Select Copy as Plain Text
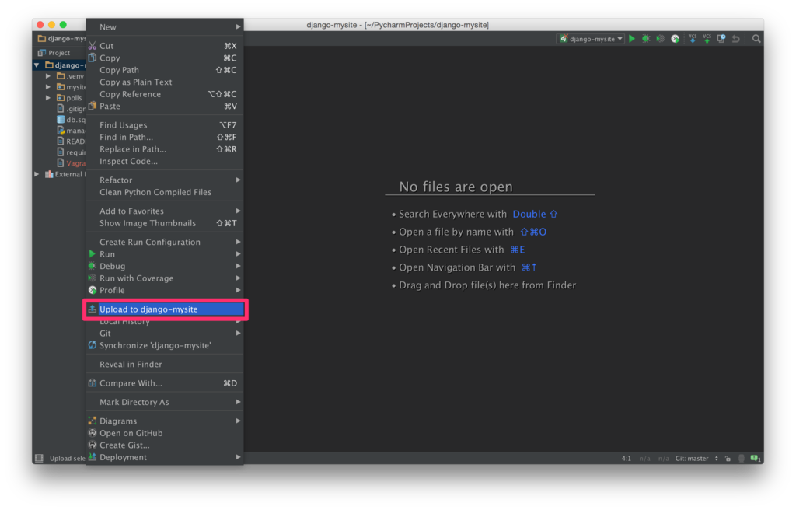Viewport: 796px width, 510px height. 165,82
